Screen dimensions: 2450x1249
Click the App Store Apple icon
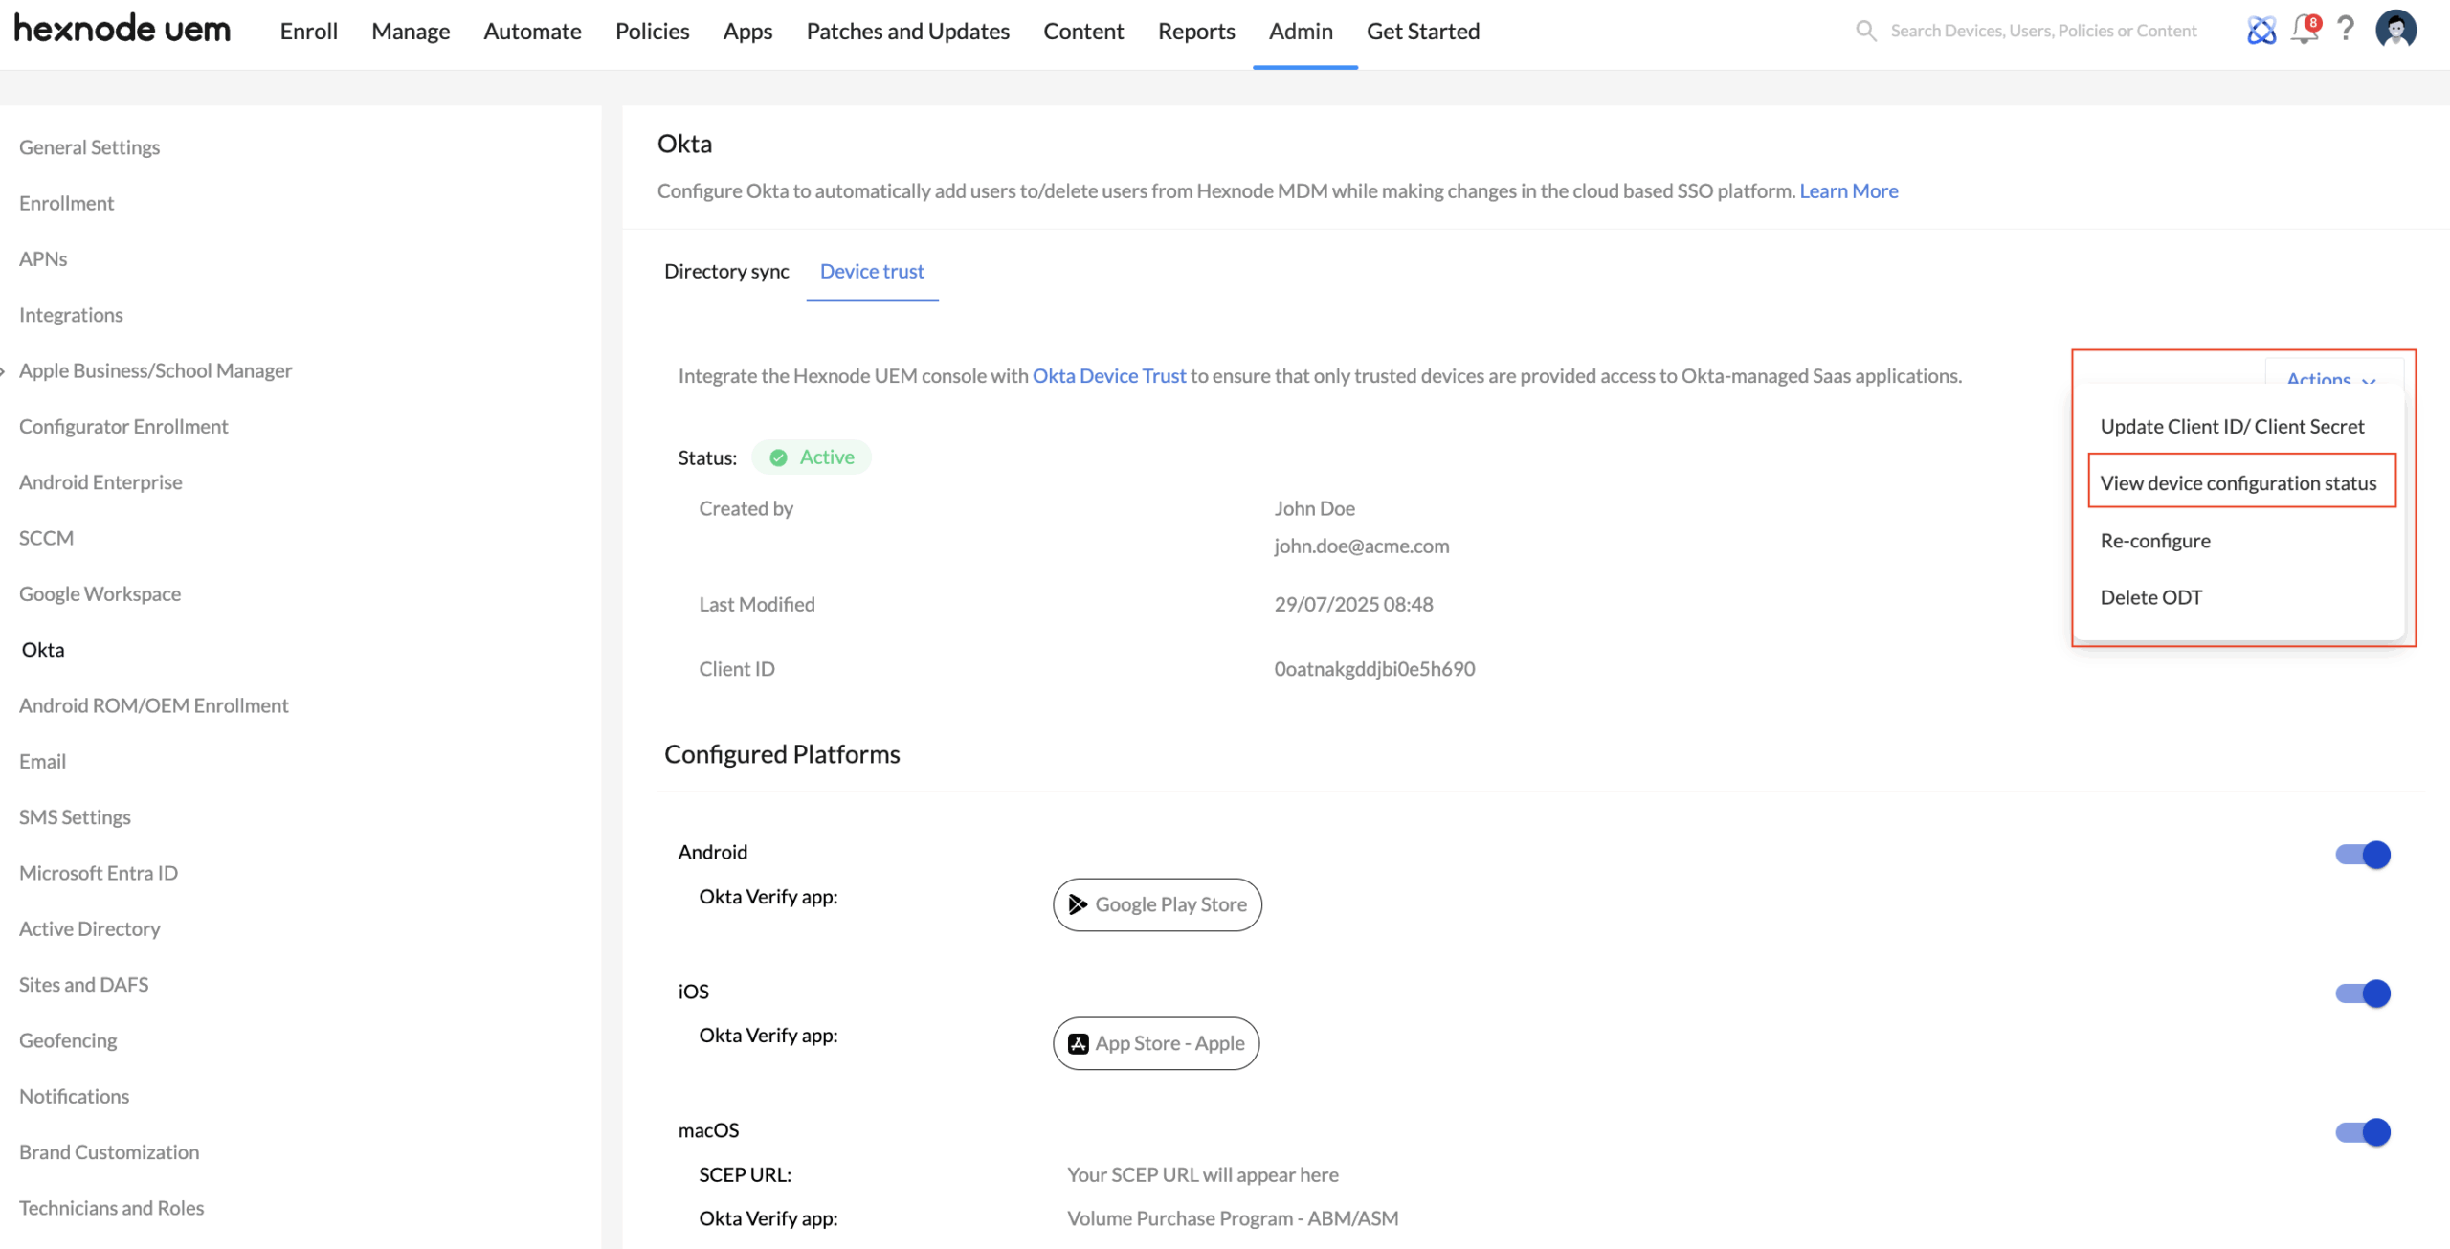pyautogui.click(x=1078, y=1043)
